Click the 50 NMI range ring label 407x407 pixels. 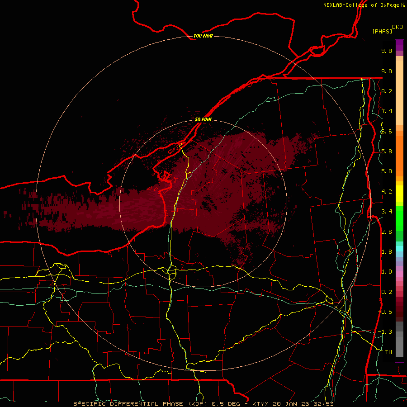click(203, 119)
